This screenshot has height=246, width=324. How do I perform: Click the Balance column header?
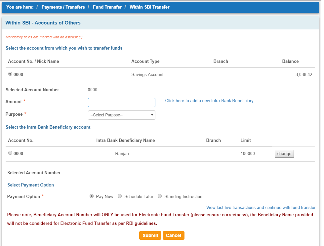(x=290, y=61)
